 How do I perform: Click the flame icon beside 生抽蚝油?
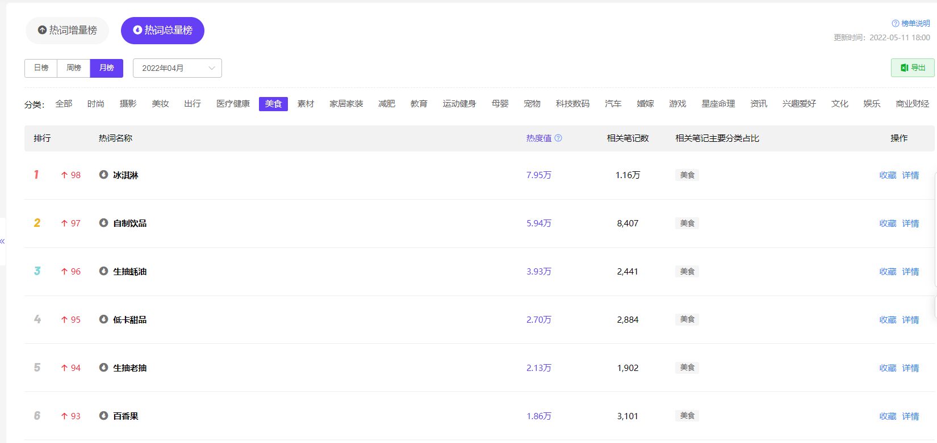[103, 271]
